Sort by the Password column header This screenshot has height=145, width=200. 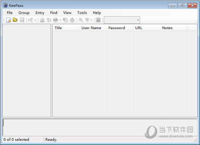coord(120,28)
